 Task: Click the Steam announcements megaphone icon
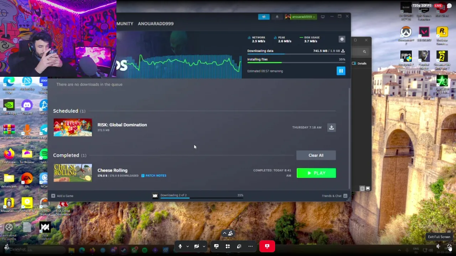coord(264,17)
